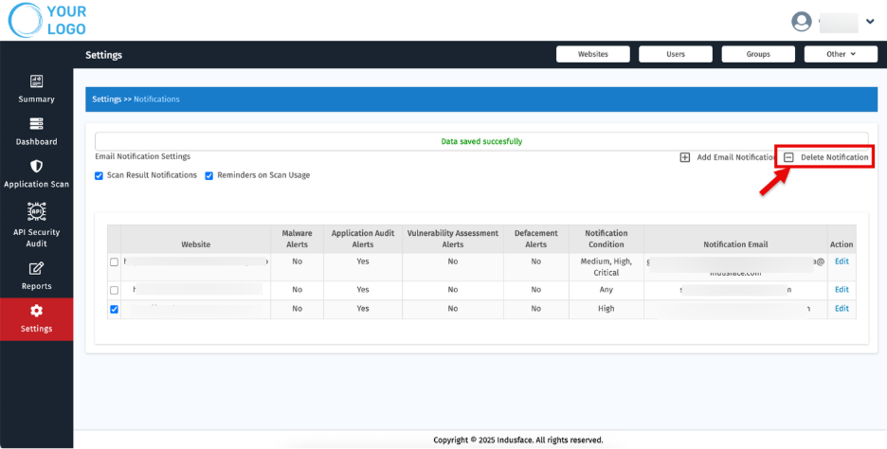
Task: Toggle Reminders on Scan Usage checkbox
Action: (x=208, y=176)
